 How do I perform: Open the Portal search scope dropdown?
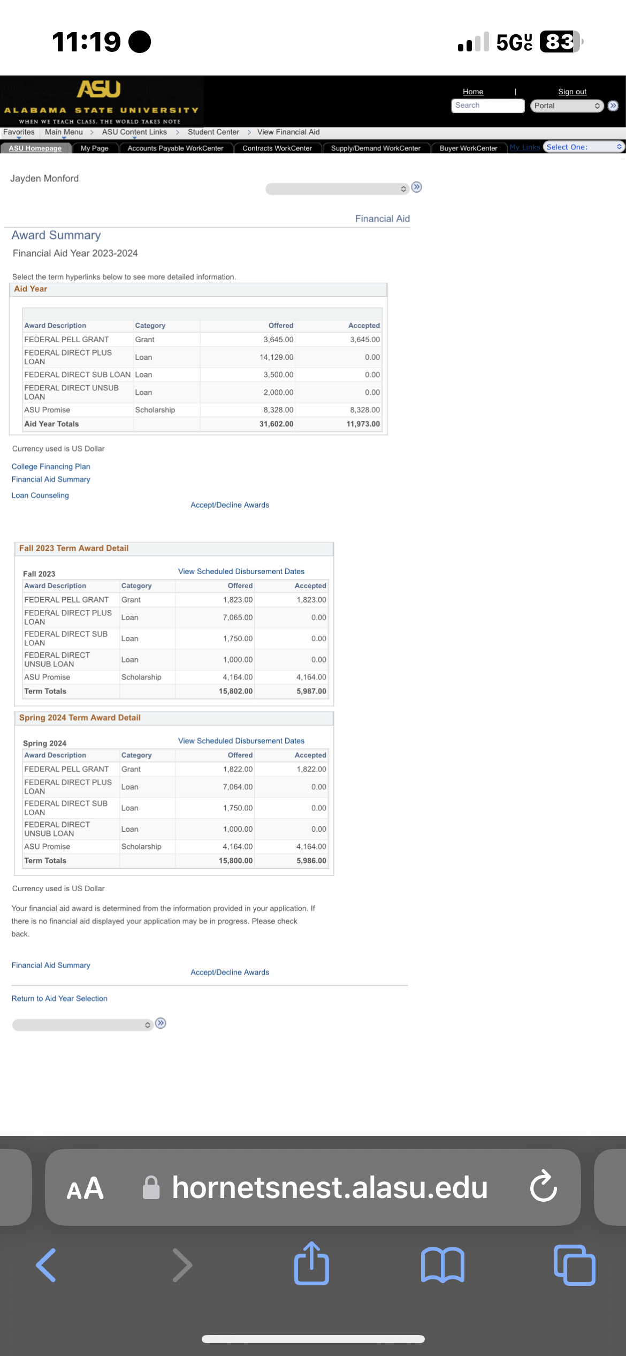pyautogui.click(x=567, y=106)
